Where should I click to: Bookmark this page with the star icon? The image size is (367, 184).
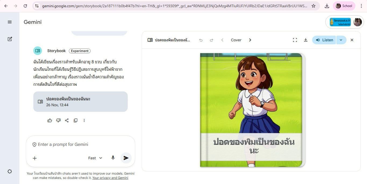point(313,6)
